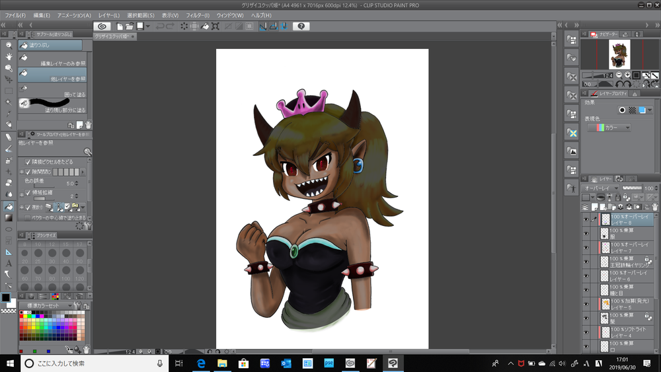Zoom in in the Navigator panel
Viewport: 661px width, 372px height.
point(628,75)
